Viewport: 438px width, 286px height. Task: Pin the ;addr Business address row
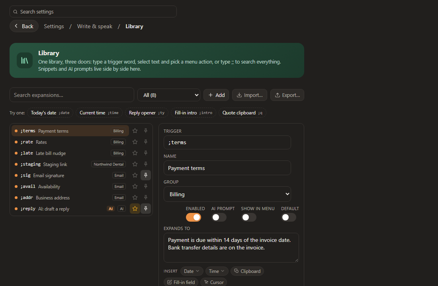[145, 198]
